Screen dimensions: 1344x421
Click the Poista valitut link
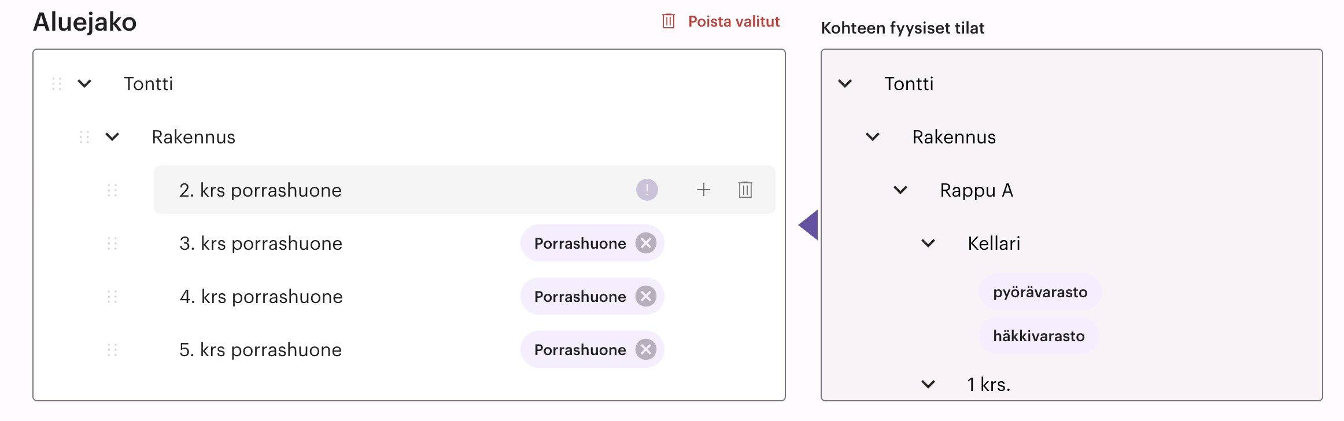pyautogui.click(x=733, y=21)
